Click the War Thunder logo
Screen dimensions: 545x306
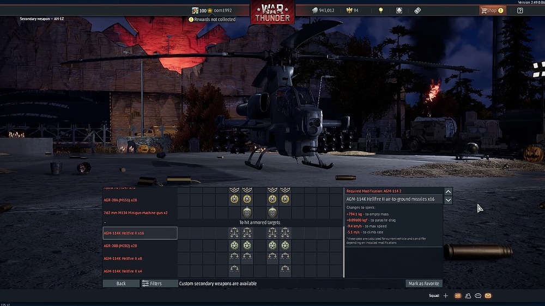[272, 12]
